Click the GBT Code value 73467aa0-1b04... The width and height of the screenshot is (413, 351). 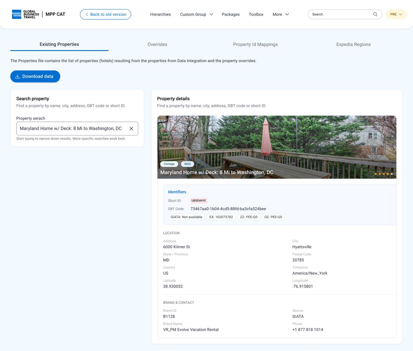[x=228, y=209]
